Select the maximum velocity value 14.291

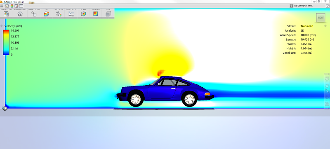pos(14,30)
